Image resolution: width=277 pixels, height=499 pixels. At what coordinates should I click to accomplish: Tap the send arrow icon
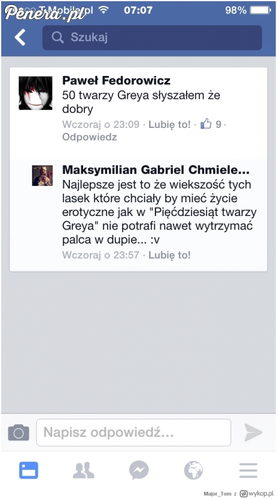pyautogui.click(x=253, y=433)
